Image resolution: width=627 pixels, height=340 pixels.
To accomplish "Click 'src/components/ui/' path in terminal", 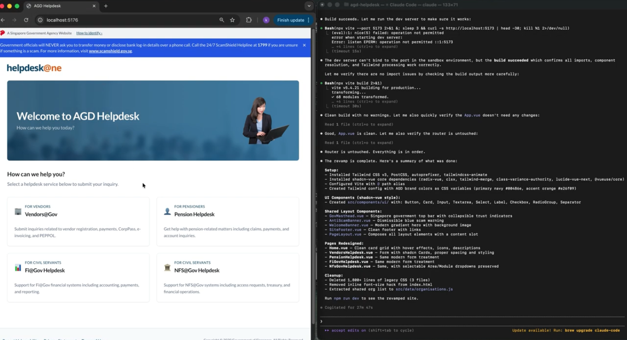I will click(369, 202).
